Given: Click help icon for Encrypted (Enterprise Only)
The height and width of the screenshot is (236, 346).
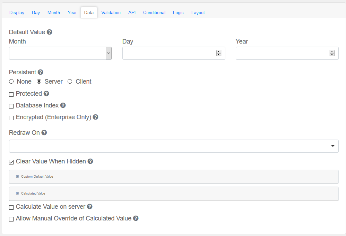Looking at the screenshot, I should (x=96, y=117).
